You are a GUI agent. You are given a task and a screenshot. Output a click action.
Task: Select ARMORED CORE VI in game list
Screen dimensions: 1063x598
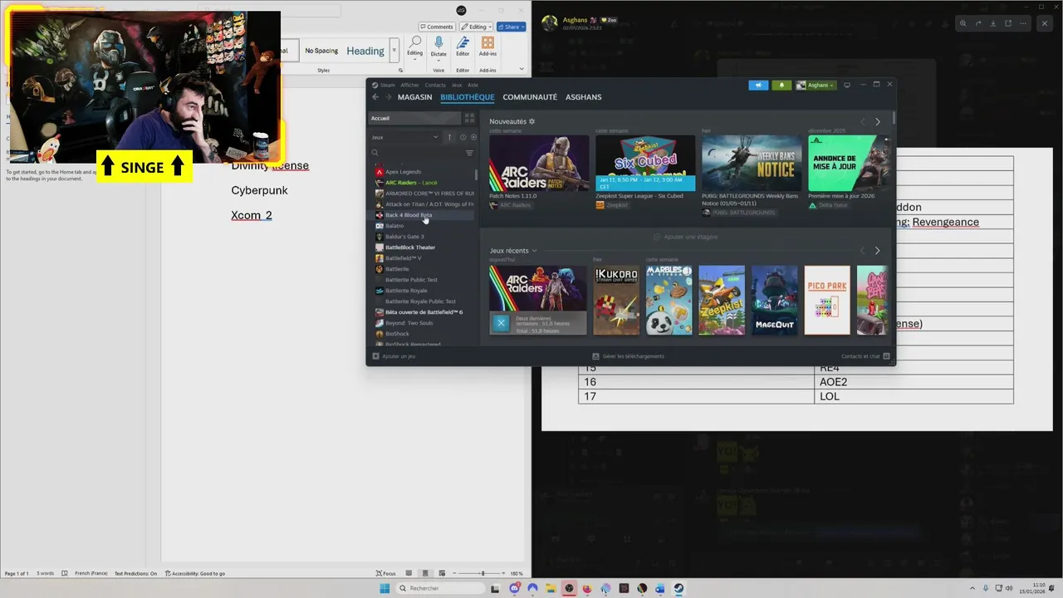pos(424,194)
